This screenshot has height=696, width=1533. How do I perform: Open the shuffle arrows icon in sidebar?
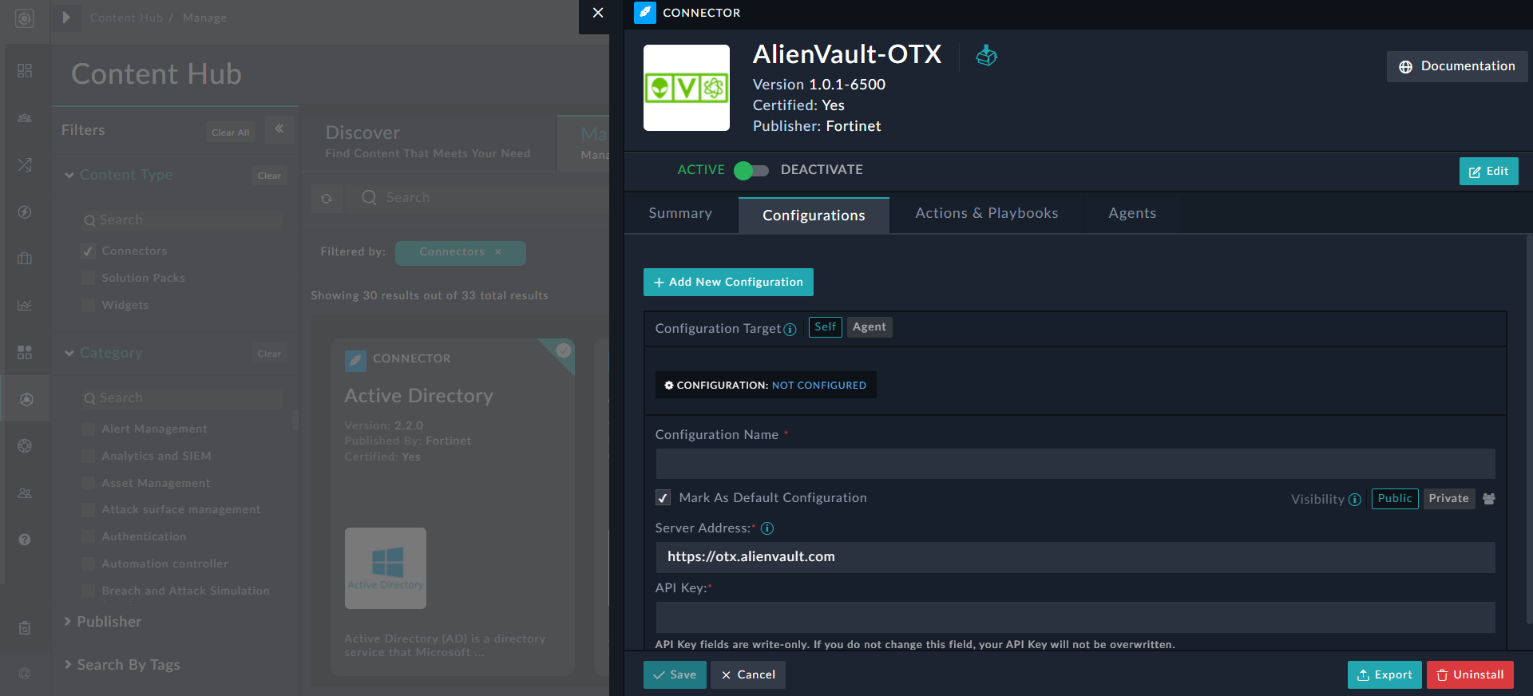click(25, 164)
